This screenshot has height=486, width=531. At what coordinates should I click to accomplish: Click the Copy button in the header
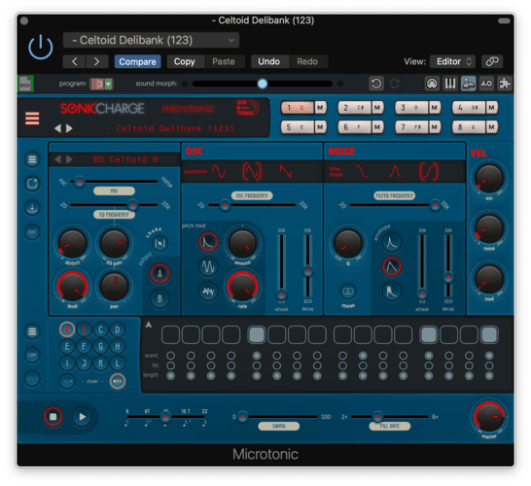(185, 61)
